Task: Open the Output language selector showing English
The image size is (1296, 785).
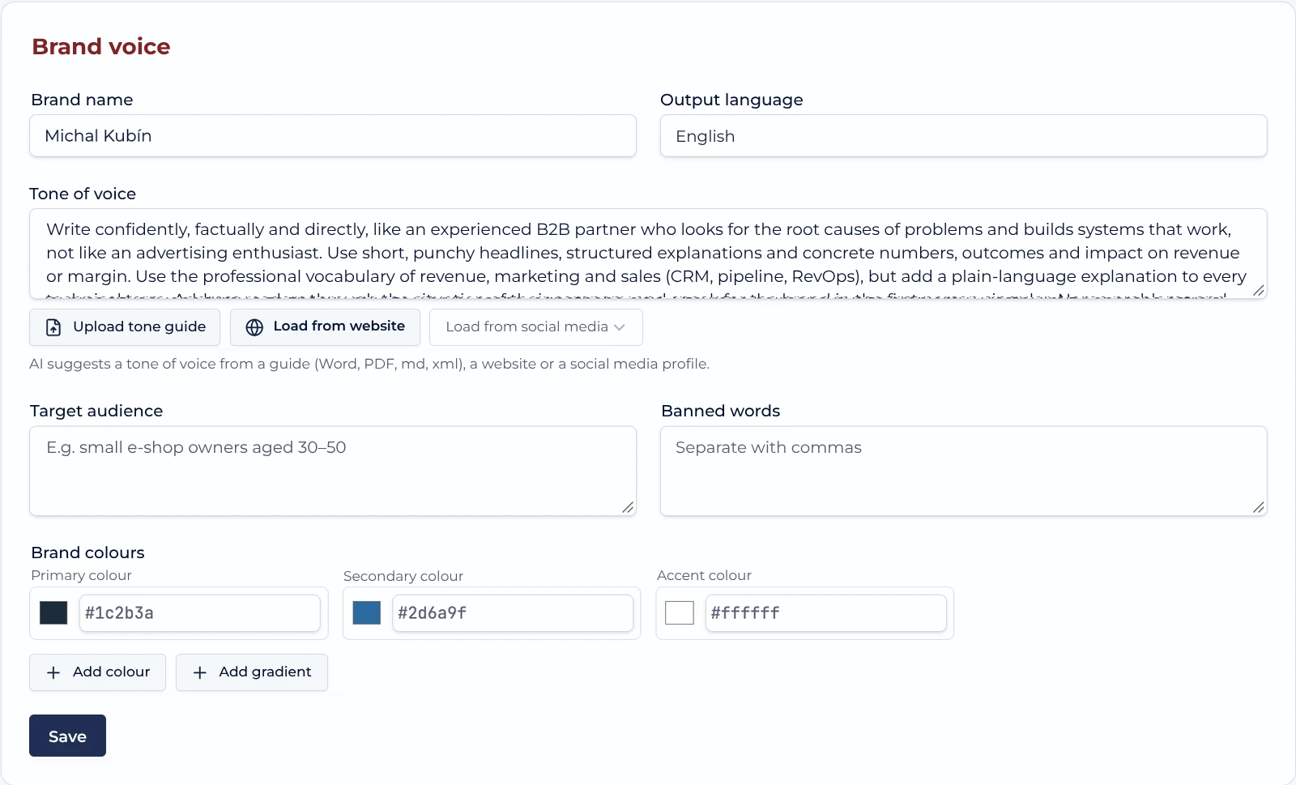Action: (963, 136)
